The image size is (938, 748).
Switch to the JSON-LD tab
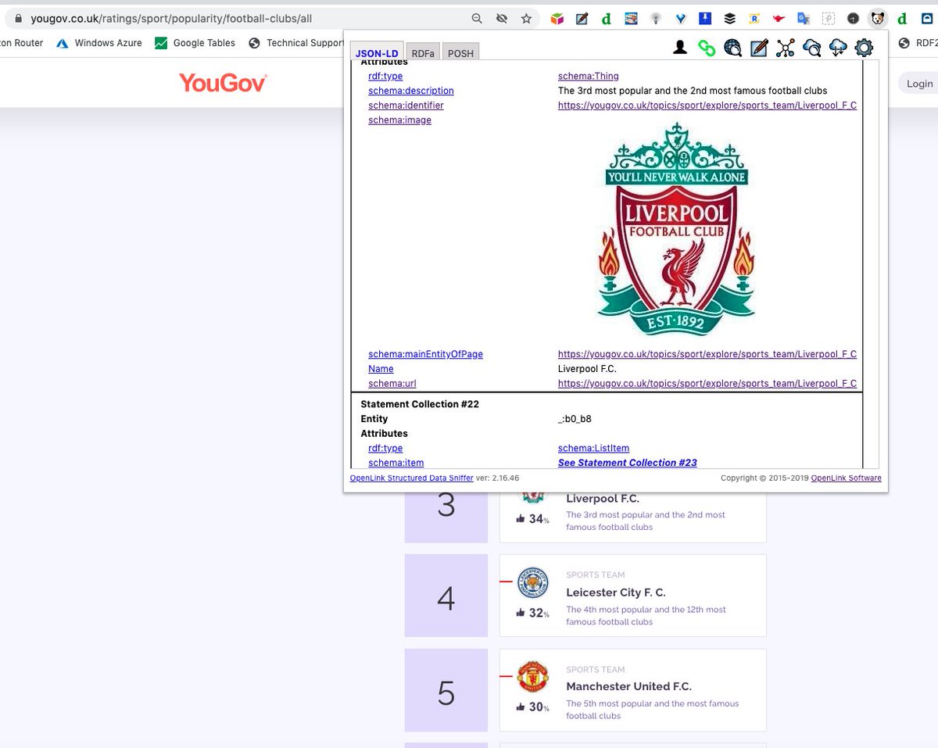pos(377,53)
